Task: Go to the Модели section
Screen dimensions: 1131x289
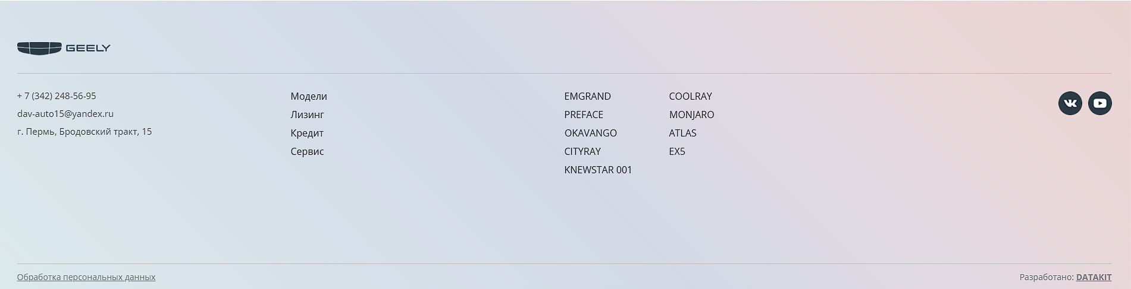Action: (x=309, y=96)
